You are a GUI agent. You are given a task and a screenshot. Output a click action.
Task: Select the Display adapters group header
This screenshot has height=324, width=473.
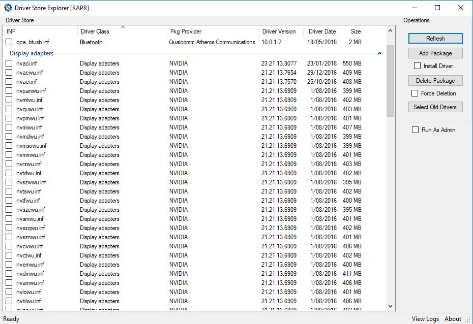(32, 53)
